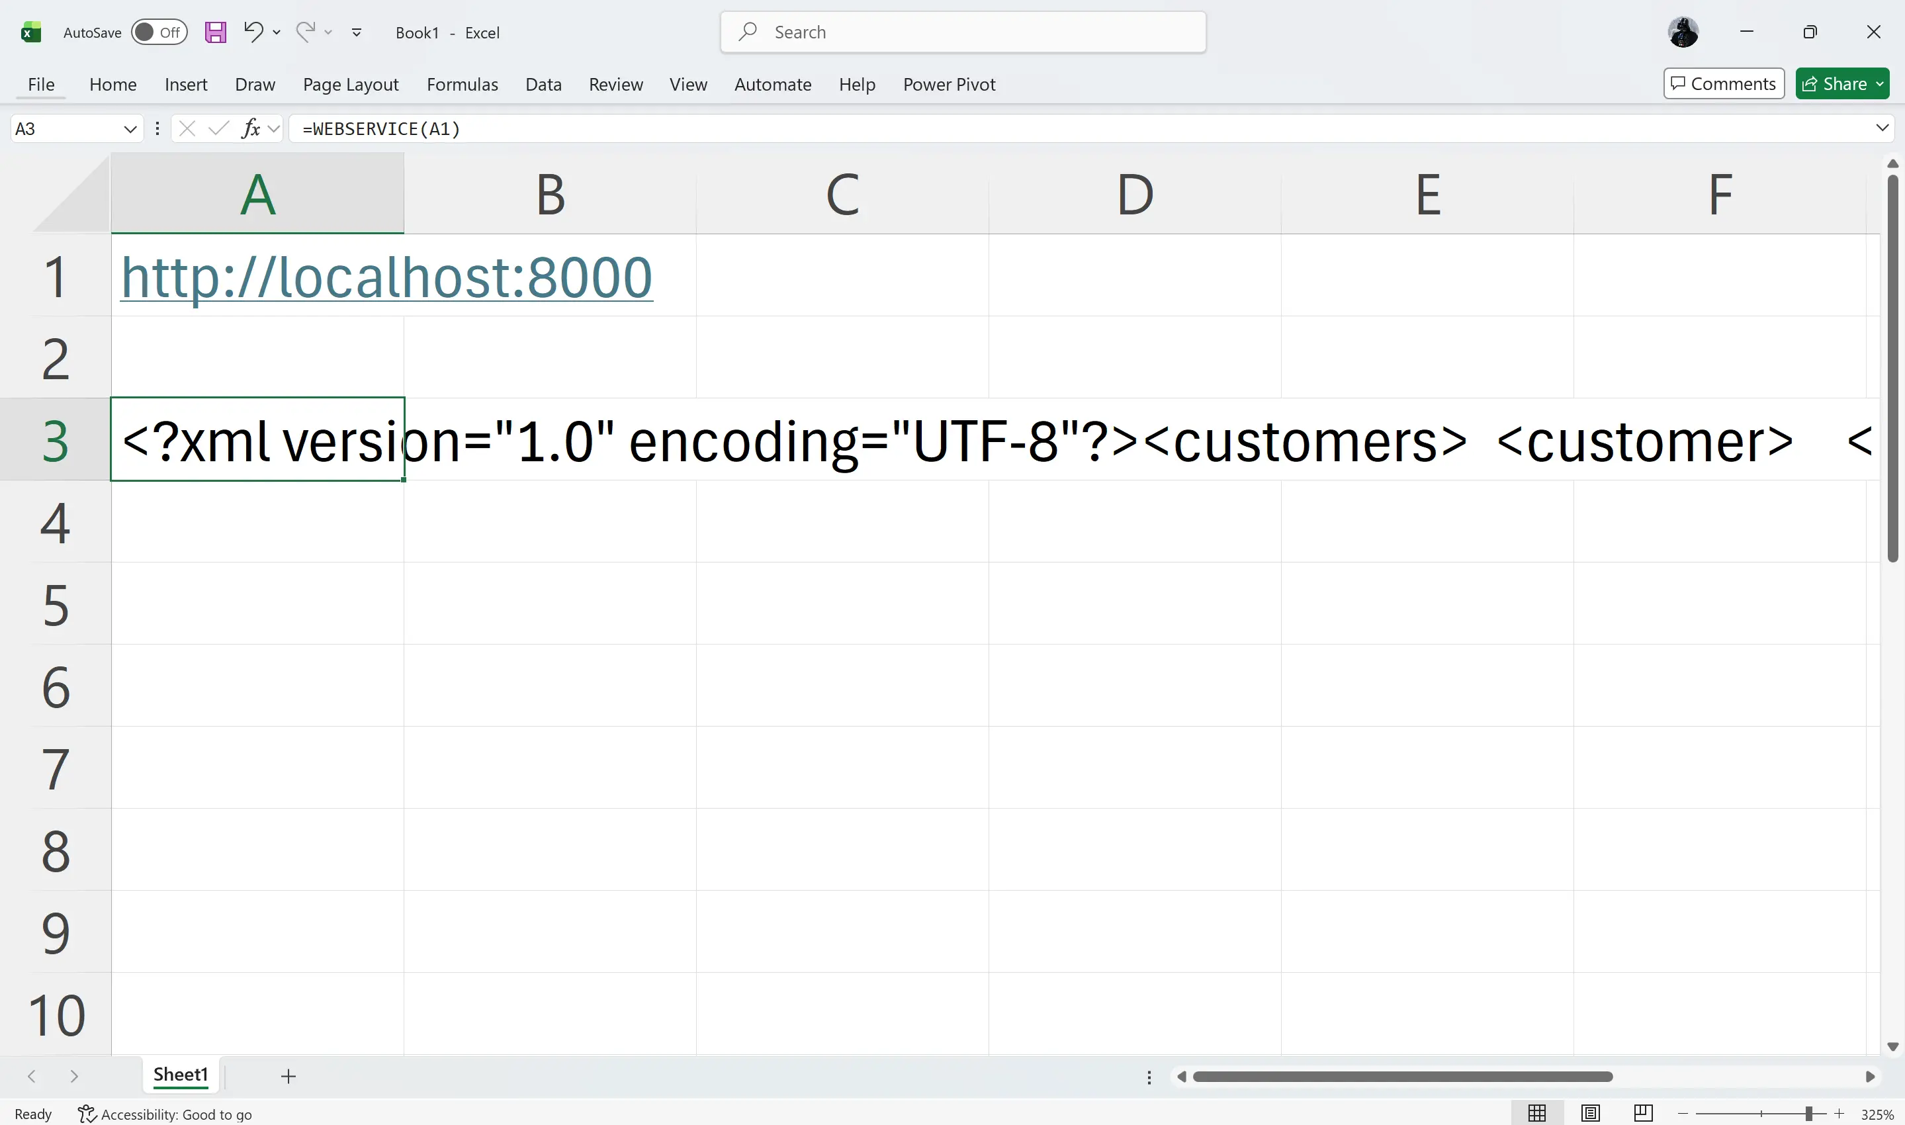Open the Comments pane
Screen dimensions: 1905x1125
click(1723, 83)
